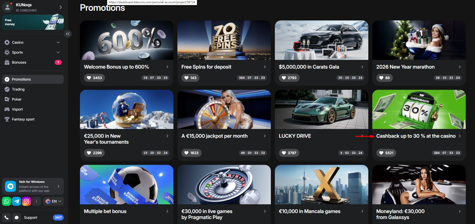Image resolution: width=475 pixels, height=224 pixels.
Task: Like the New Year's tournaments promotion (2296)
Action: [94, 153]
